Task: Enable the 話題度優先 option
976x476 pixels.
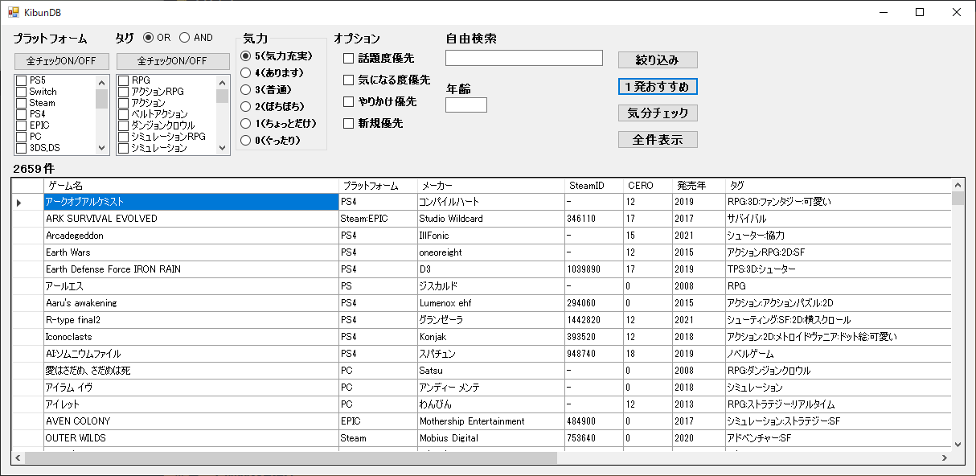Action: pyautogui.click(x=349, y=59)
